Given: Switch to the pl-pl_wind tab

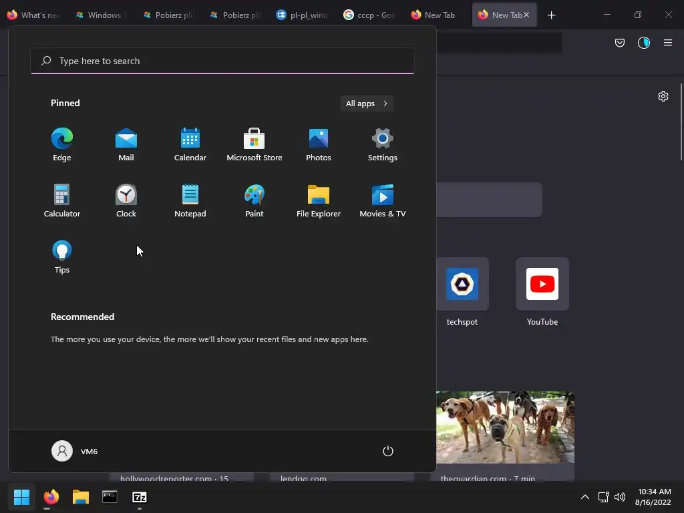Looking at the screenshot, I should pyautogui.click(x=303, y=15).
